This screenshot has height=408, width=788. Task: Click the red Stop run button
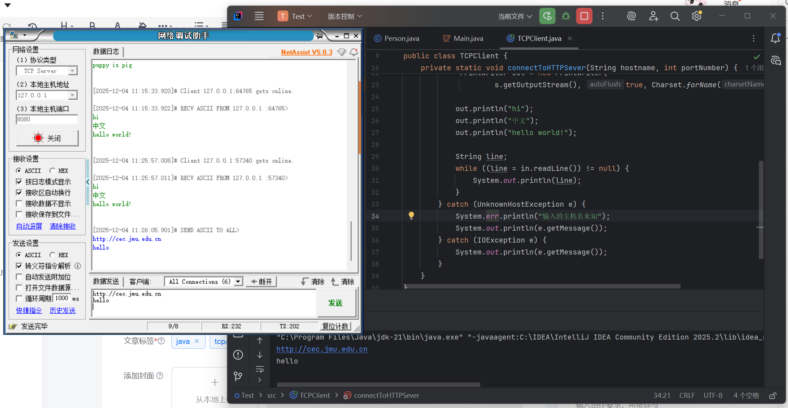coord(584,16)
